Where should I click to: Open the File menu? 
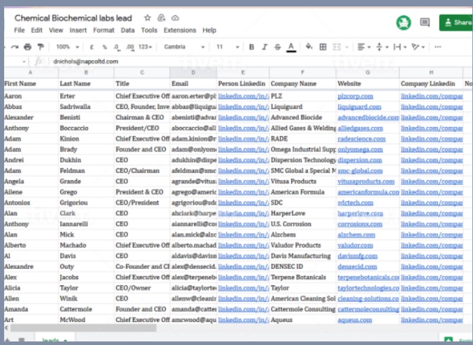(20, 30)
